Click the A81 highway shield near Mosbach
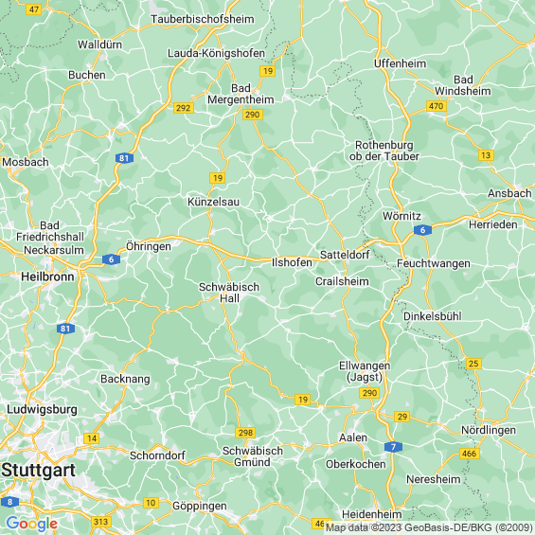This screenshot has width=535, height=535. point(124,158)
